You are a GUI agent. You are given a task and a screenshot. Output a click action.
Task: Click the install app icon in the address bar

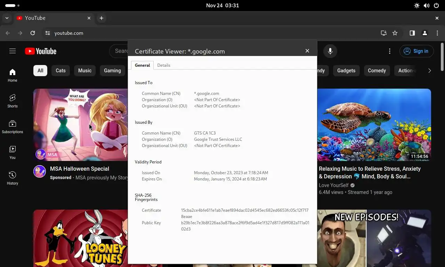383,33
